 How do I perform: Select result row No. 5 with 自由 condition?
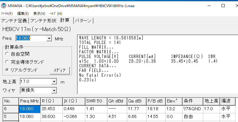119,117
